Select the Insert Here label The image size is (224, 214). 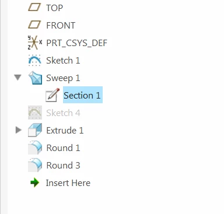point(68,183)
